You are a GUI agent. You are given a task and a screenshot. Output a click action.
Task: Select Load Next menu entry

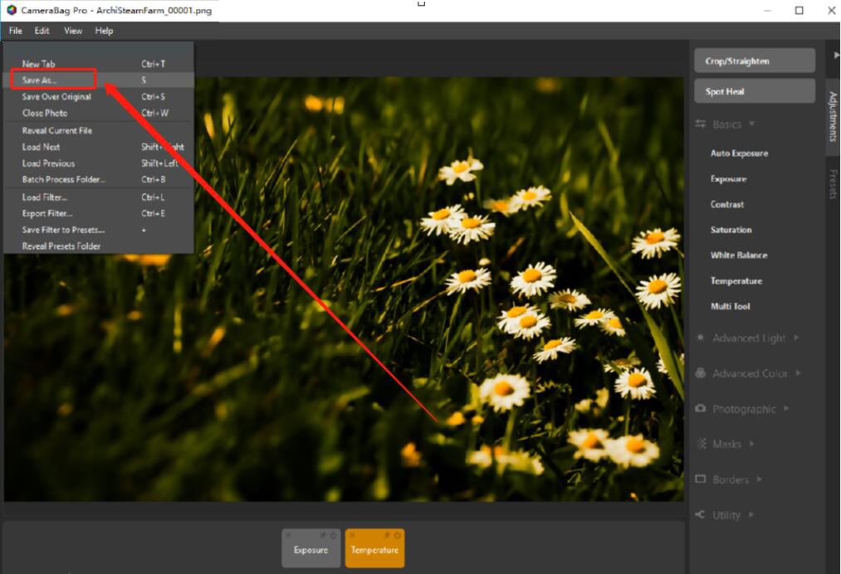pyautogui.click(x=99, y=147)
